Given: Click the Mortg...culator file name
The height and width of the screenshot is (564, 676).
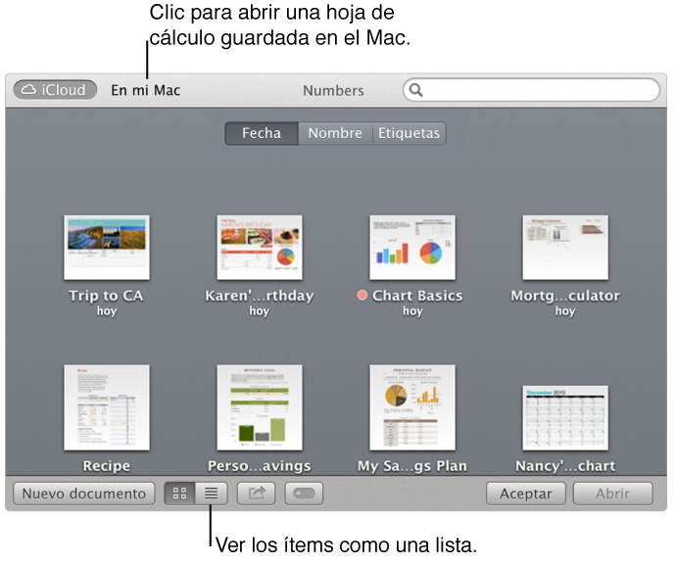Looking at the screenshot, I should [565, 296].
